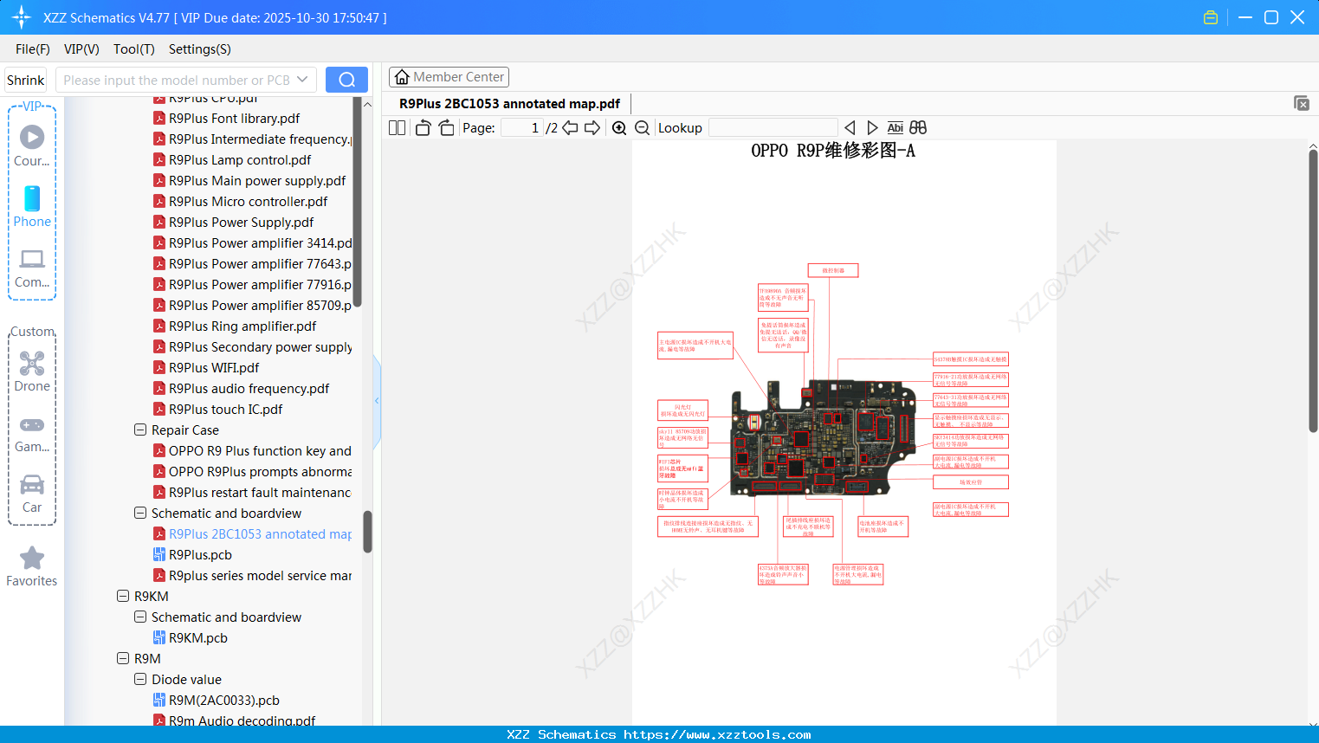Open the Drone category in sidebar
The height and width of the screenshot is (743, 1319).
32,371
